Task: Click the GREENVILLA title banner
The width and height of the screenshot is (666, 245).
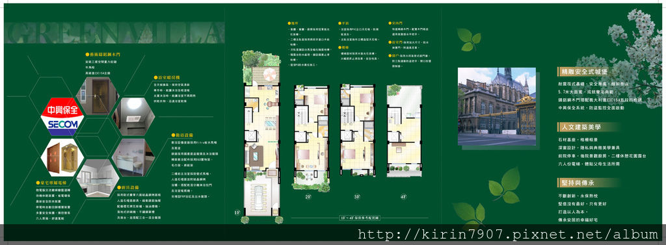Action: (x=114, y=32)
